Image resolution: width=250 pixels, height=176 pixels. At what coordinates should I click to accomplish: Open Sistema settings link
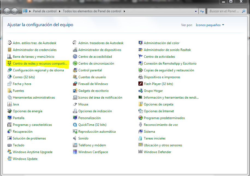click(149, 132)
